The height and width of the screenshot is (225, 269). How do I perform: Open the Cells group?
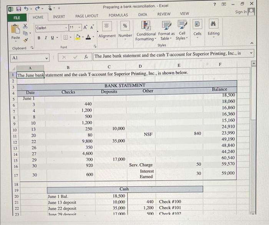(197, 29)
